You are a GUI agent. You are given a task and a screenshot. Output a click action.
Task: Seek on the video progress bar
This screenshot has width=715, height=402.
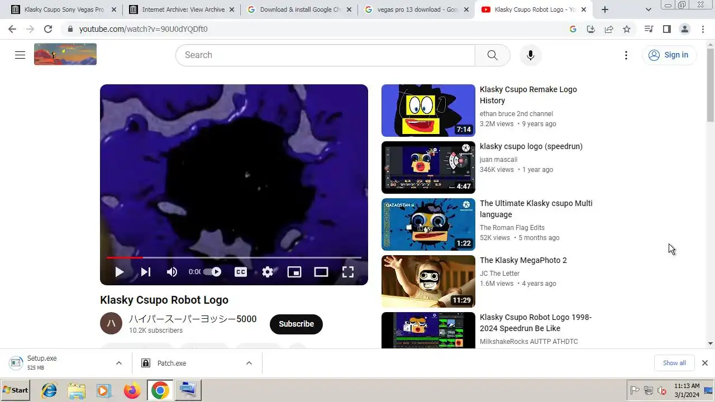234,258
